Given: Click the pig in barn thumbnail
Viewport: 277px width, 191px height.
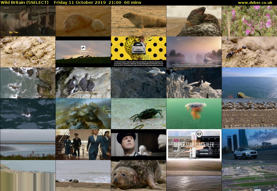Looking at the screenshot, I should click(28, 21).
